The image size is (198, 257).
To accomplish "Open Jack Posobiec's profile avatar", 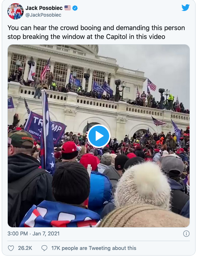I will (x=16, y=11).
